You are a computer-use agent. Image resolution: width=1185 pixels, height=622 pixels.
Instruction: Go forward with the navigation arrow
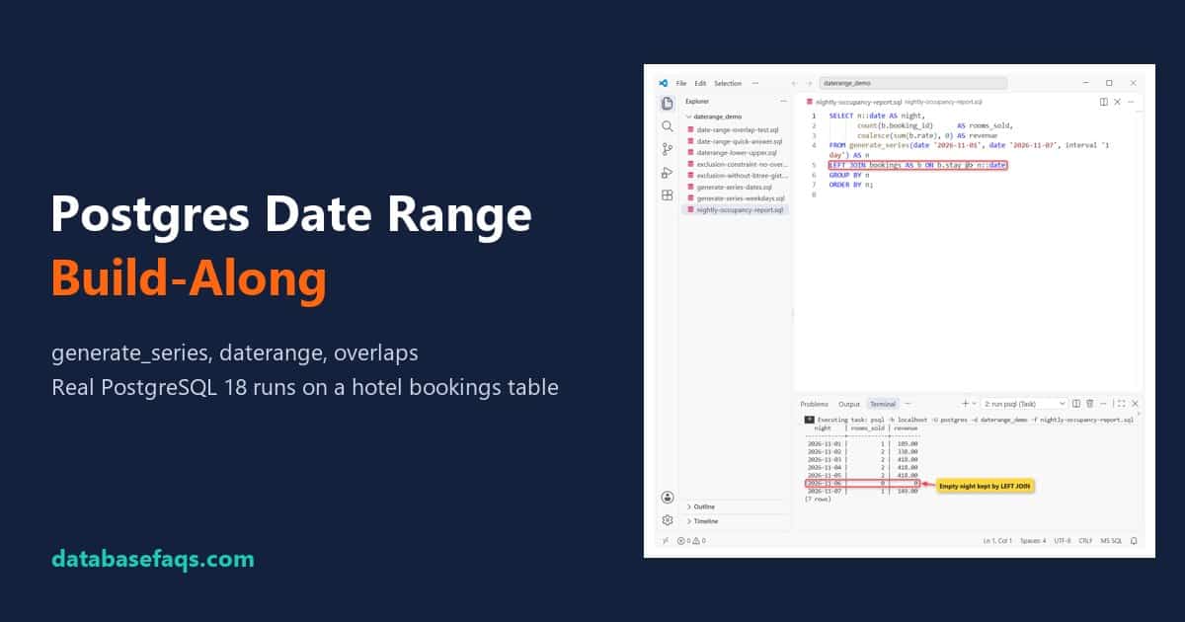point(809,84)
